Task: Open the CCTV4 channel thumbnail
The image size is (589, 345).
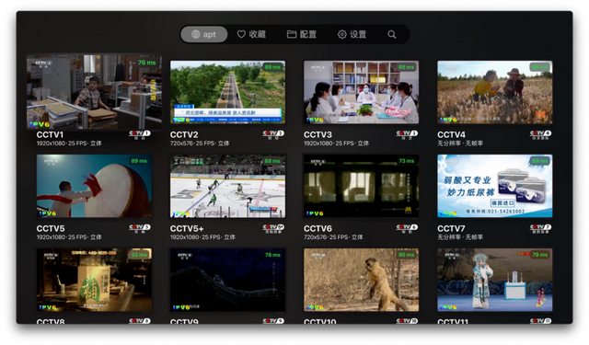Action: [495, 92]
